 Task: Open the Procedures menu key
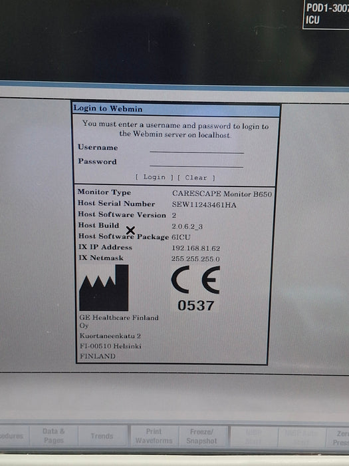(14, 435)
